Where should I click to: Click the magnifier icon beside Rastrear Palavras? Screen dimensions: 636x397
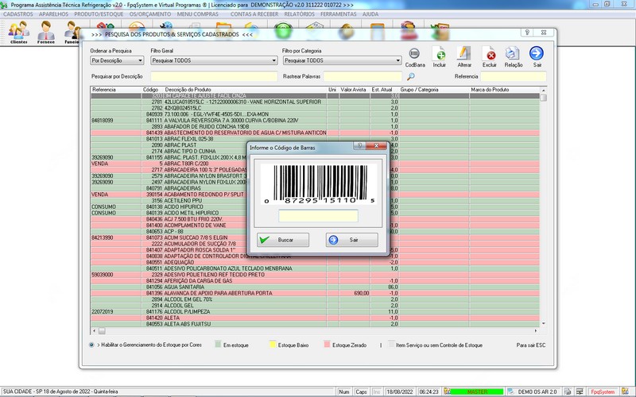click(x=411, y=77)
